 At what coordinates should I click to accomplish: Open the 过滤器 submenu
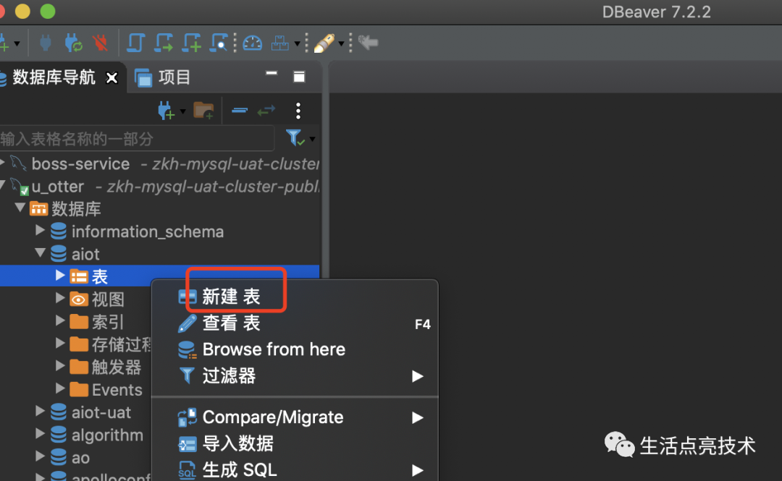(295, 376)
